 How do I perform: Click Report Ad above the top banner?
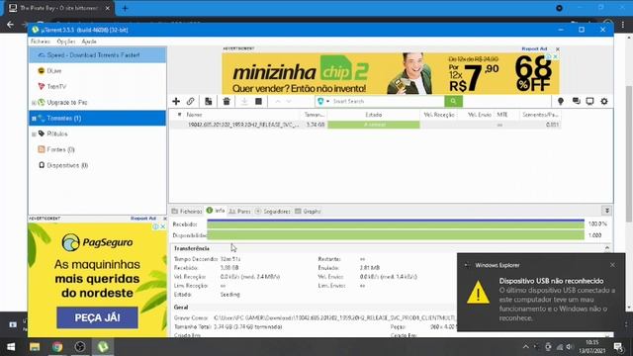(x=534, y=48)
